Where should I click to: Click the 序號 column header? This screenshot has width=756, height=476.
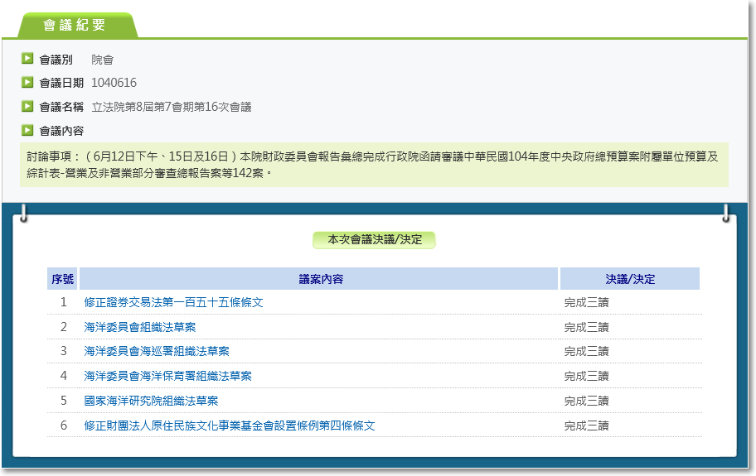tap(63, 279)
